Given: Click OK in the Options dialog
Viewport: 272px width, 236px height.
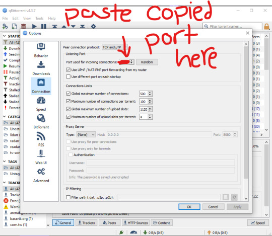Looking at the screenshot, I should [x=189, y=207].
